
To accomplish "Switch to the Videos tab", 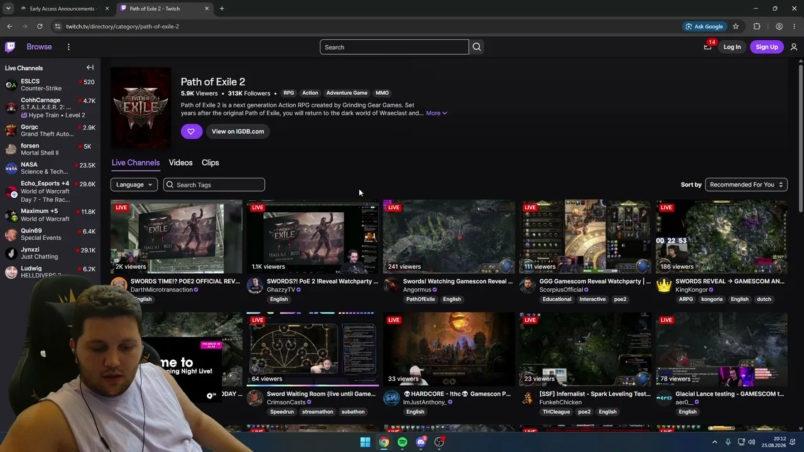I will [x=180, y=163].
